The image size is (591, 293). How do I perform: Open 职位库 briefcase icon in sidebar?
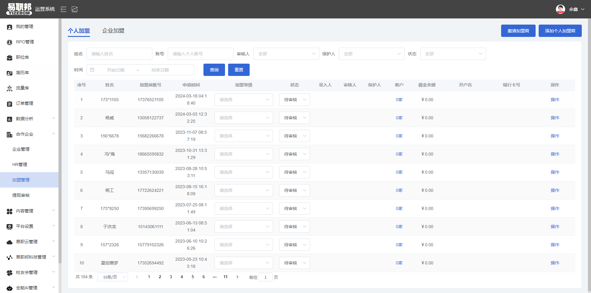click(x=10, y=58)
